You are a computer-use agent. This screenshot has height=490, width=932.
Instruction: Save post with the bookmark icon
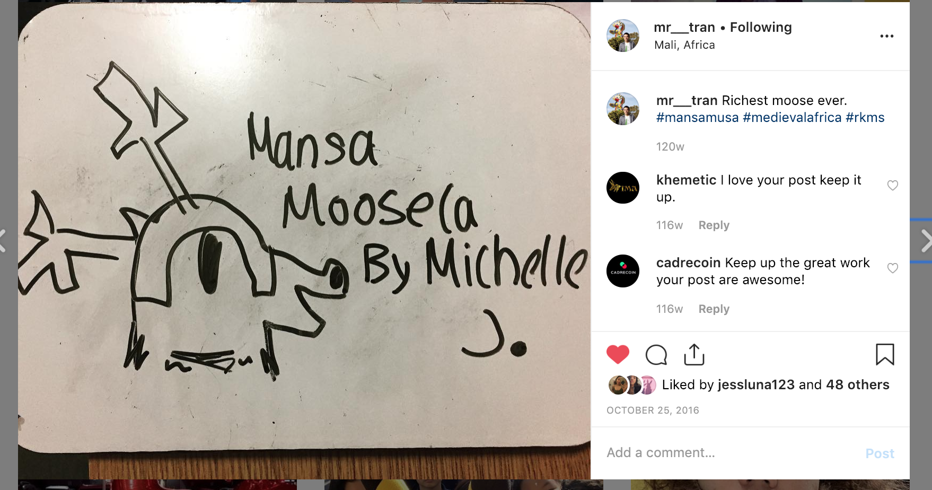click(885, 354)
